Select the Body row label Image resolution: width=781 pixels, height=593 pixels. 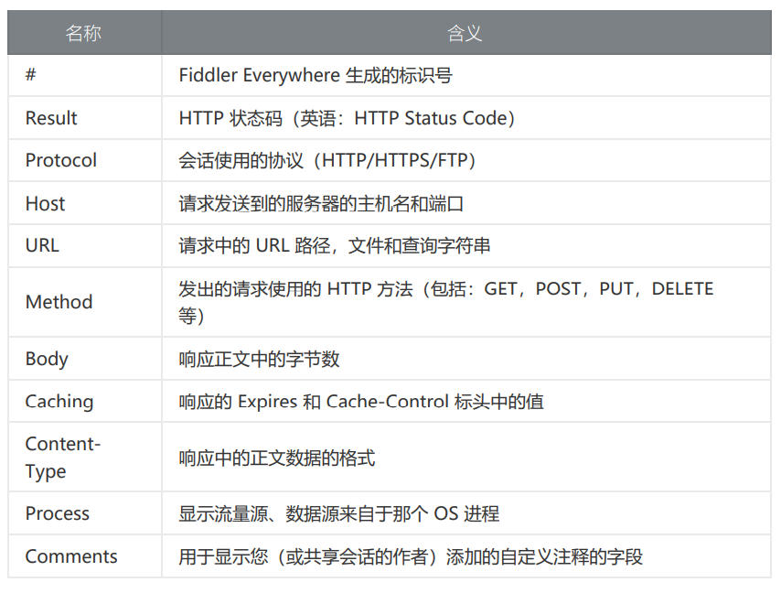click(x=47, y=359)
